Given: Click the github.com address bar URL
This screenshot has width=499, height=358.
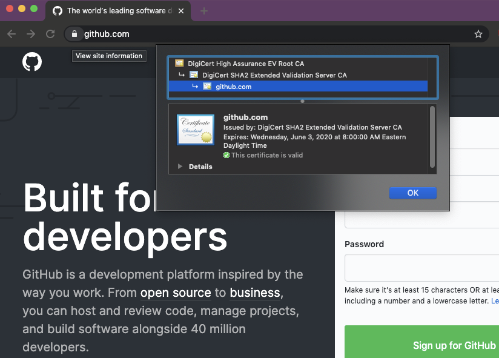Looking at the screenshot, I should 107,34.
